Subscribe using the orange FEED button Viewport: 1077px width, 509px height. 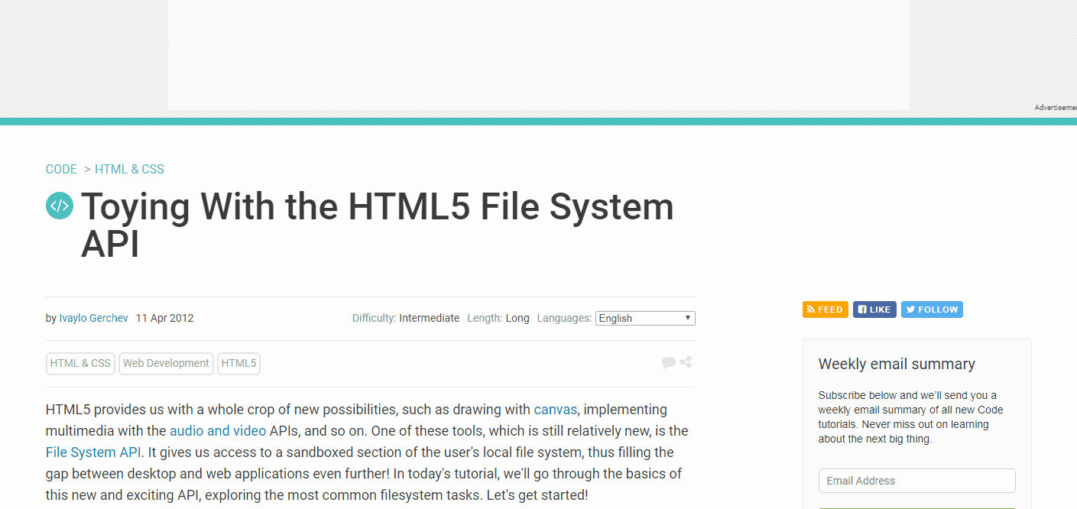pyautogui.click(x=825, y=310)
